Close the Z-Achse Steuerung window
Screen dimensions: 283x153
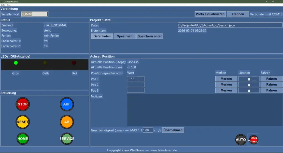[x=280, y=2]
